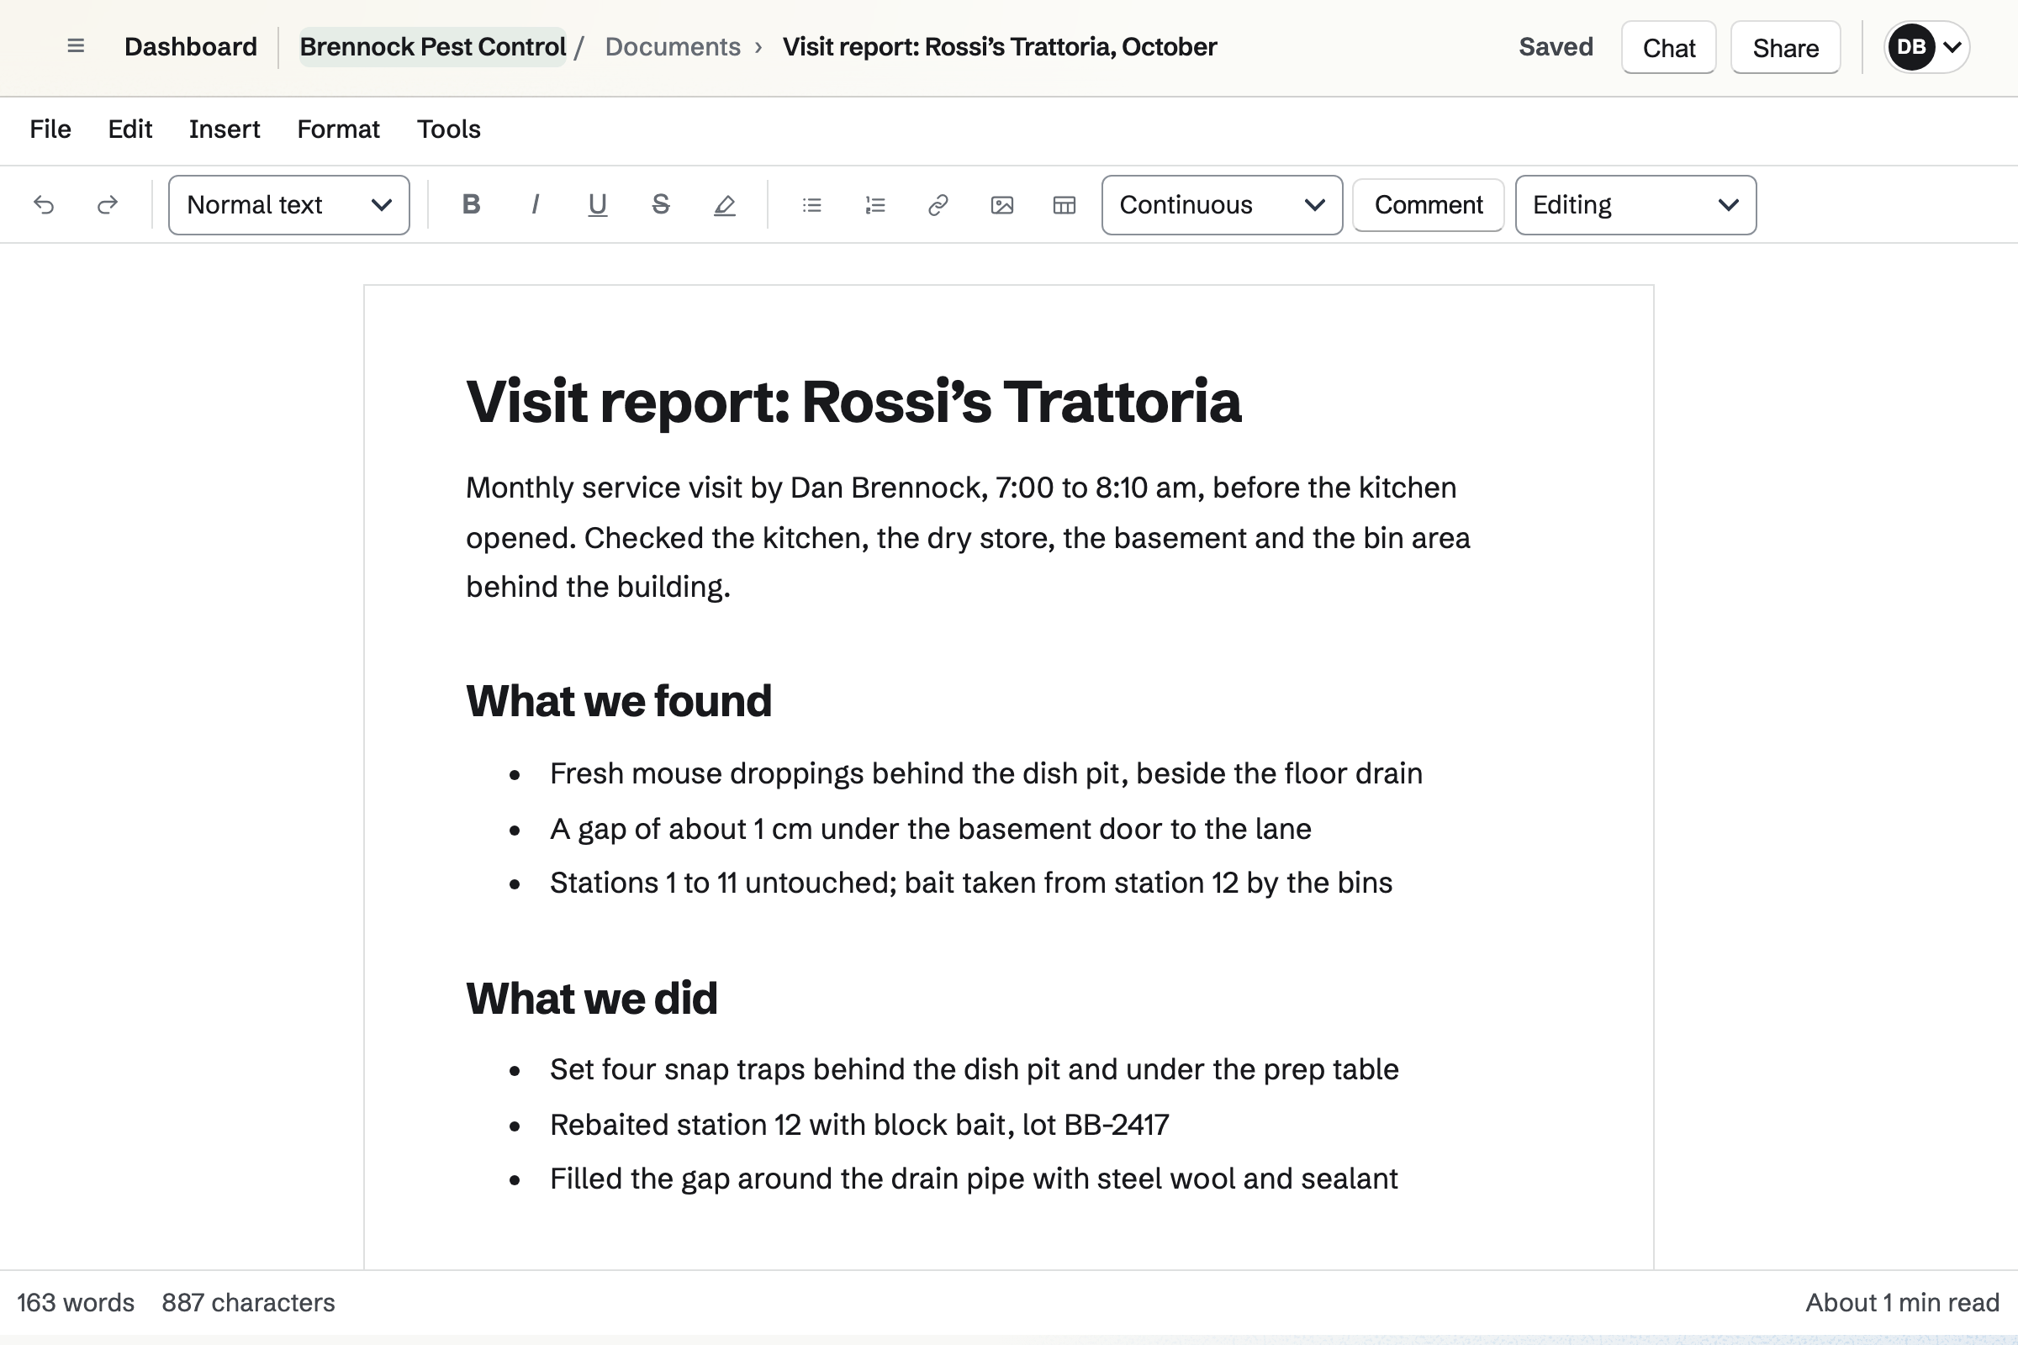The width and height of the screenshot is (2018, 1345).
Task: Open the File menu
Action: click(x=50, y=129)
